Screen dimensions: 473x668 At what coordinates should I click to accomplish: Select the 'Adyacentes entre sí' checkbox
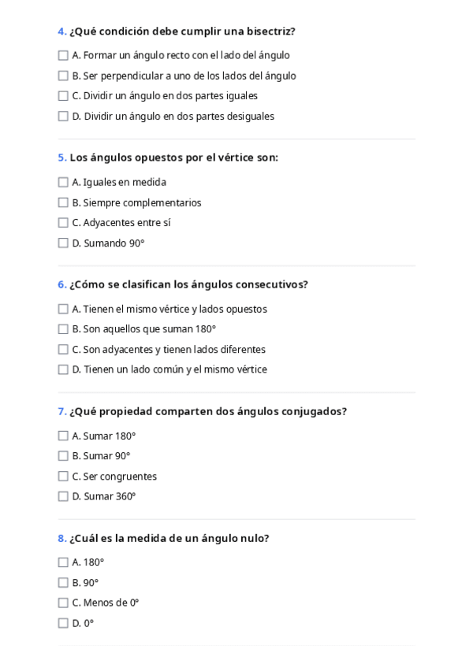(63, 223)
